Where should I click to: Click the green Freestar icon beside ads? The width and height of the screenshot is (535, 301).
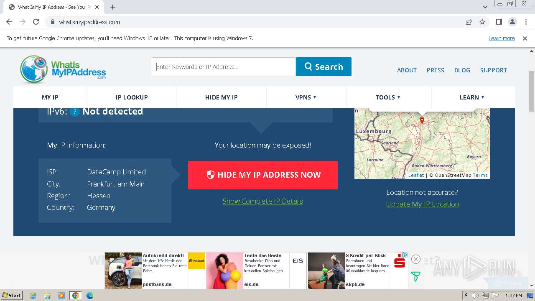click(x=415, y=276)
